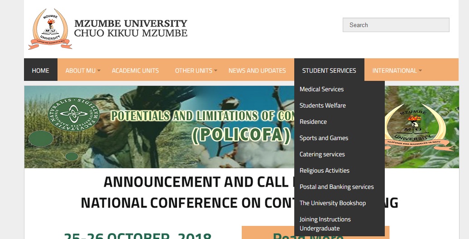This screenshot has height=239, width=469.
Task: Visit The University Bookshop link
Action: 332,203
